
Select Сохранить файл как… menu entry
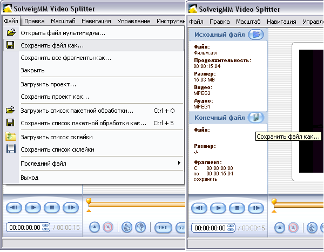(93, 45)
